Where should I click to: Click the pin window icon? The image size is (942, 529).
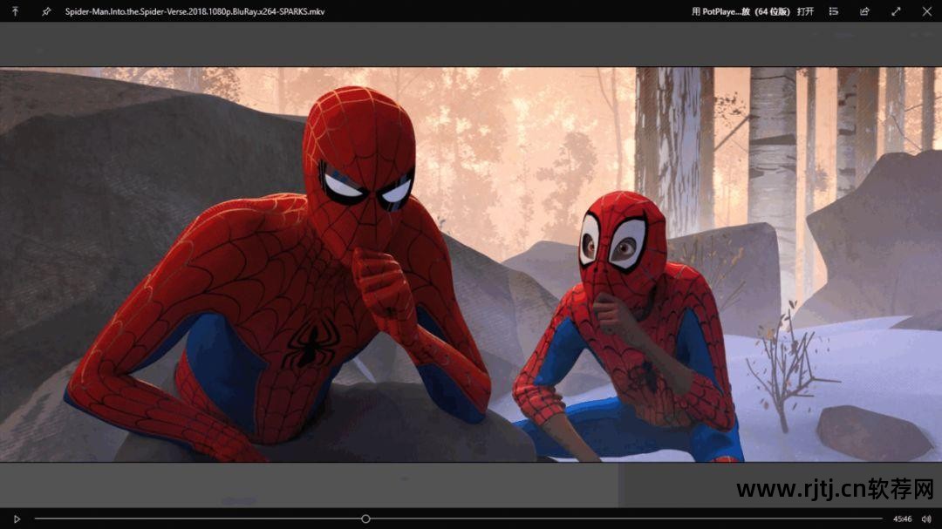(46, 11)
